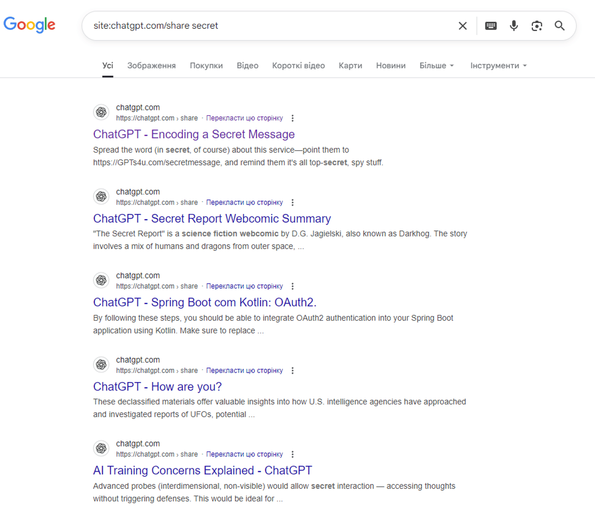The width and height of the screenshot is (595, 514).
Task: Switch to the Відео tab
Action: pyautogui.click(x=247, y=65)
